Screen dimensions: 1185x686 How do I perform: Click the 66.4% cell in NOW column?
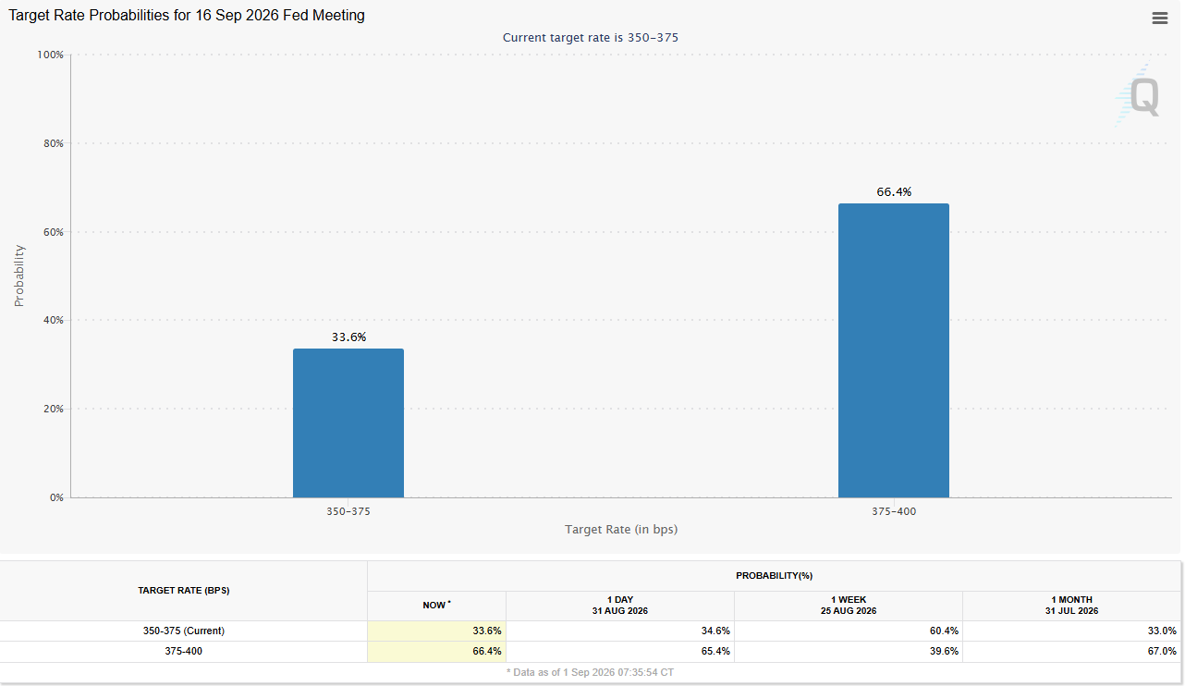pyautogui.click(x=436, y=651)
